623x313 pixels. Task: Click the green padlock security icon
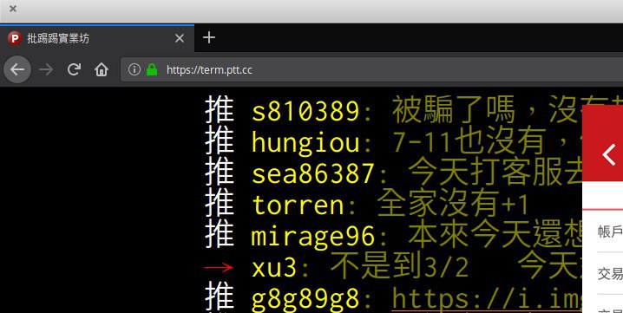click(x=152, y=69)
